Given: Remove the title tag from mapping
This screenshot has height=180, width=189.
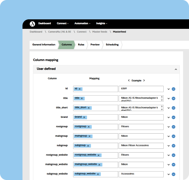Looking at the screenshot, I should (82, 98).
